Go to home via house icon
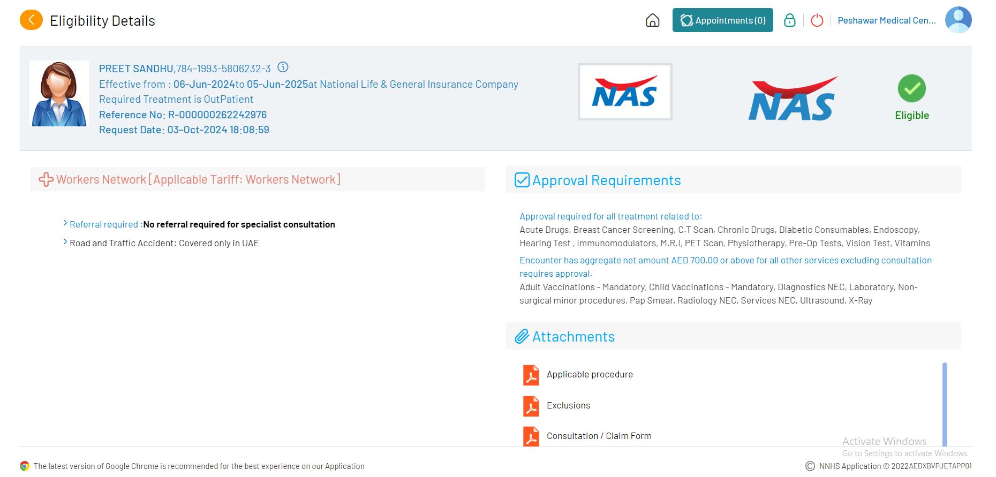The width and height of the screenshot is (996, 477). pyautogui.click(x=652, y=20)
